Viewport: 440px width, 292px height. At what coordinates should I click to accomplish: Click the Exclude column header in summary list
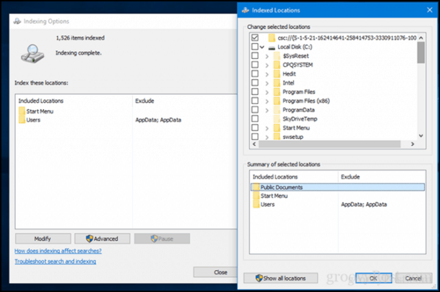[382, 177]
